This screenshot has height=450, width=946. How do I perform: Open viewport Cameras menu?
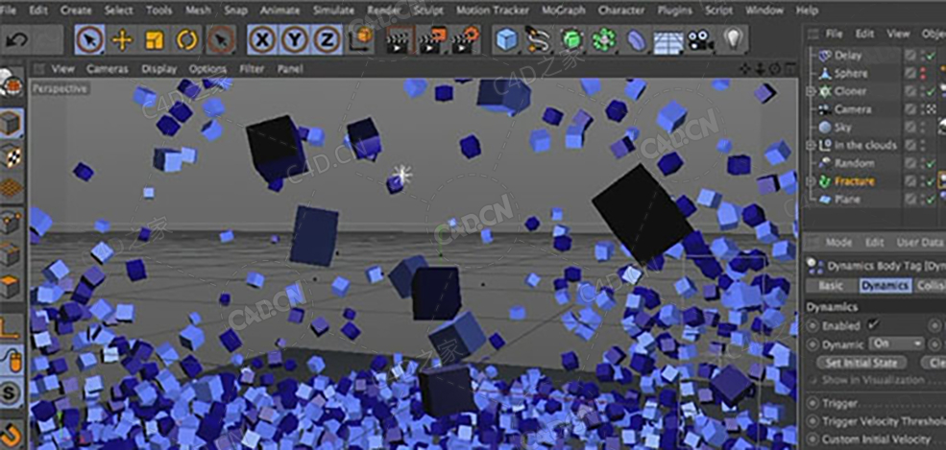(107, 69)
